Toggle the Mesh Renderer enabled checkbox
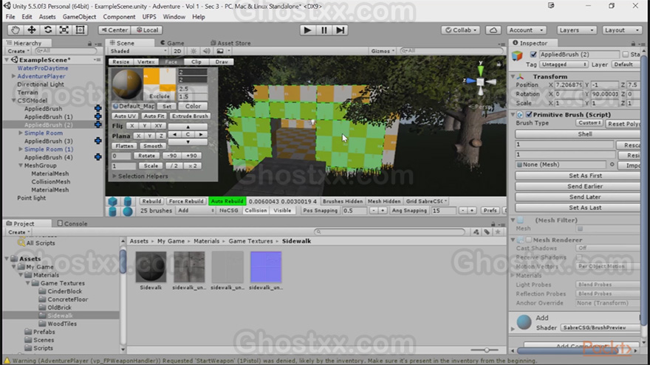The image size is (650, 365). (529, 240)
